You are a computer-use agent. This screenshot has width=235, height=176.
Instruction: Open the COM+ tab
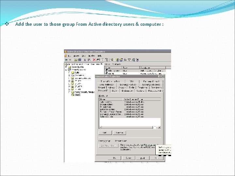132,81
